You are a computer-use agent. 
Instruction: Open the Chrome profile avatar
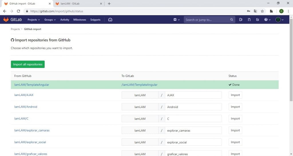[x=281, y=11]
